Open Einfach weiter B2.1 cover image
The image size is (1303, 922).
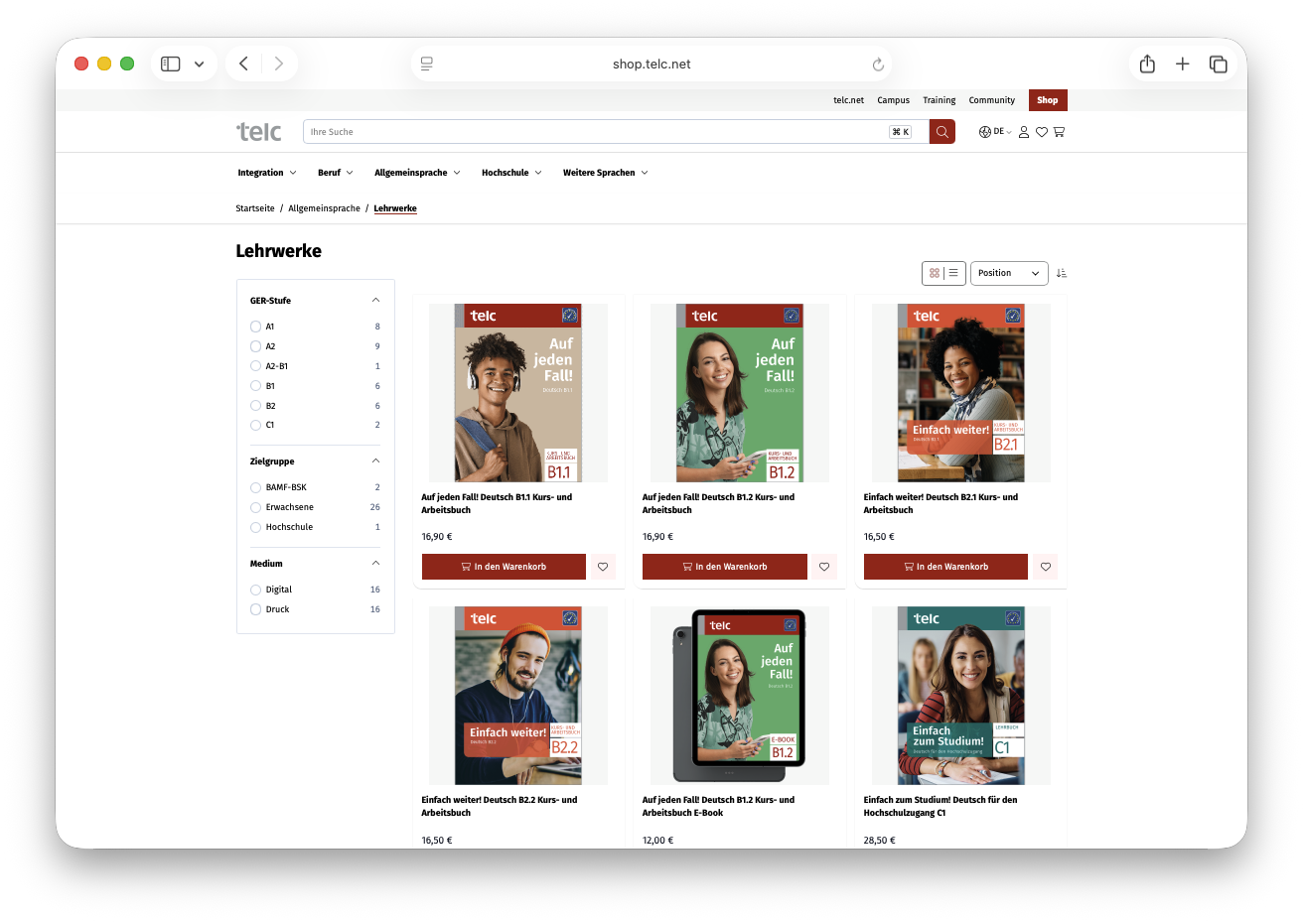(961, 393)
